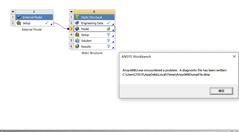Click the blue corner triangle on Solution cell

pyautogui.click(x=113, y=42)
